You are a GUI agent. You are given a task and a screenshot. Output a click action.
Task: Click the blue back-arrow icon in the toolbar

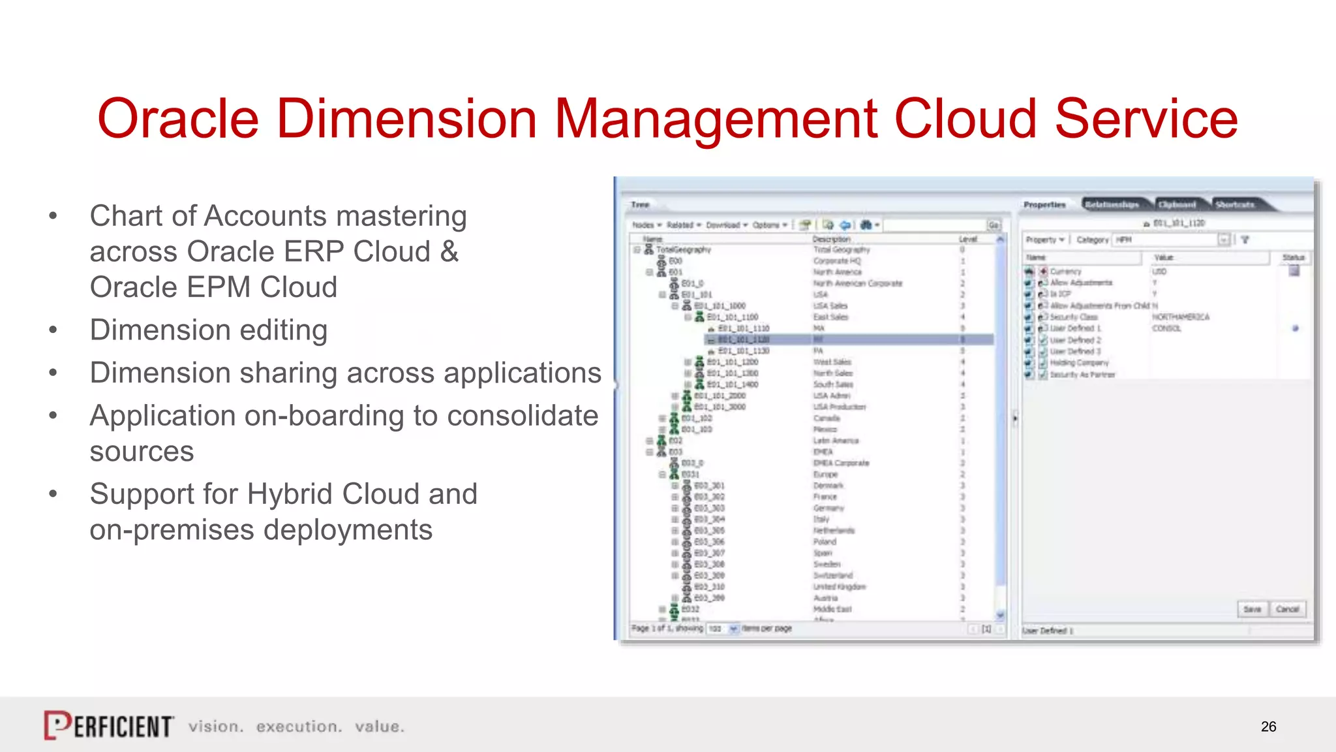[x=845, y=225]
